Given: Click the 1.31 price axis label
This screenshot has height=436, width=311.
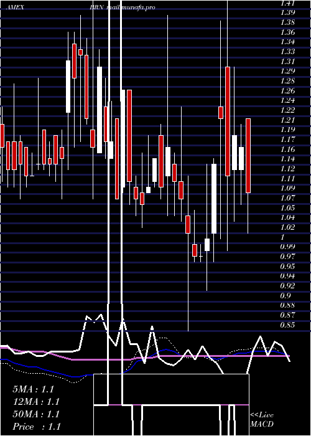Looking at the screenshot, I should (287, 61).
